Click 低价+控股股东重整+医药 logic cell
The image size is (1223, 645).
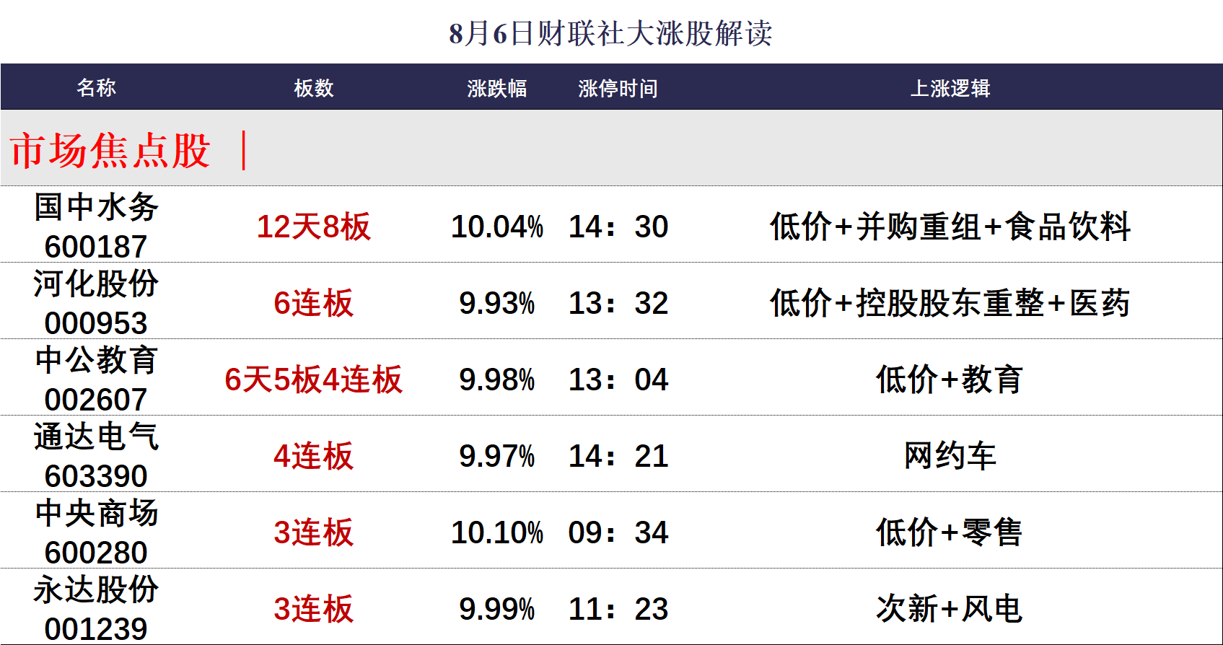pos(950,303)
